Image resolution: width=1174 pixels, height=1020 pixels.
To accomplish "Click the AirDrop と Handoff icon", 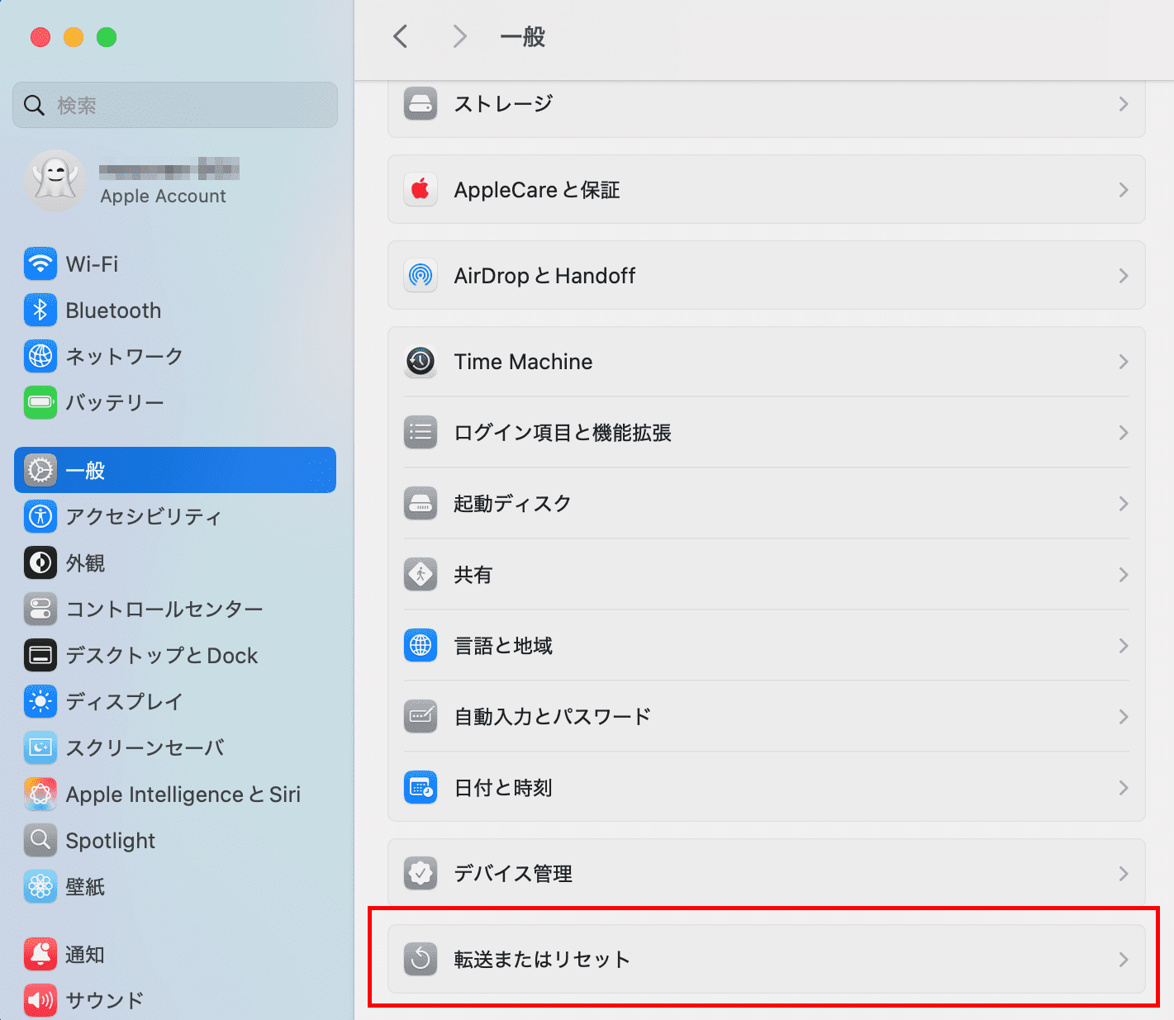I will (421, 276).
